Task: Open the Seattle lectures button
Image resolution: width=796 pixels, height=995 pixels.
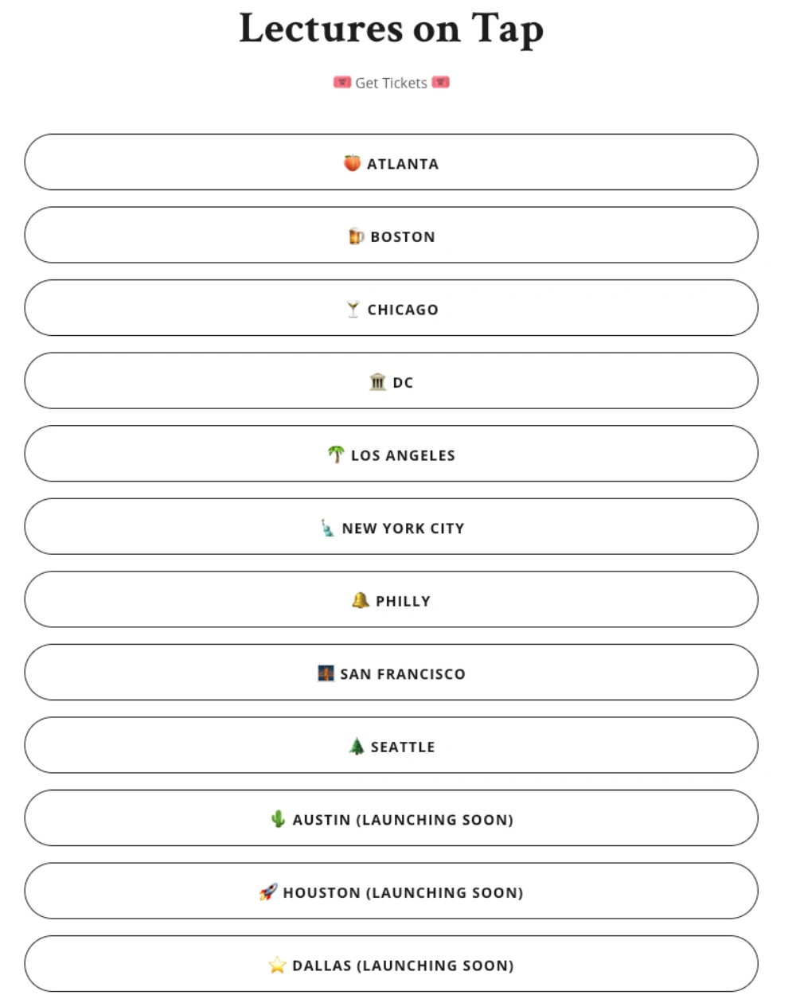Action: click(391, 745)
